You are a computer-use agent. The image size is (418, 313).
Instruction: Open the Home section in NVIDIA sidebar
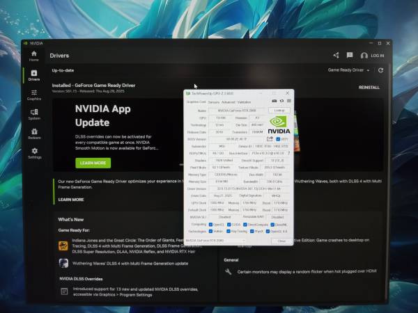click(x=33, y=56)
